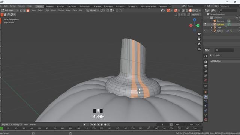Open the Options dropdown

click(x=196, y=15)
